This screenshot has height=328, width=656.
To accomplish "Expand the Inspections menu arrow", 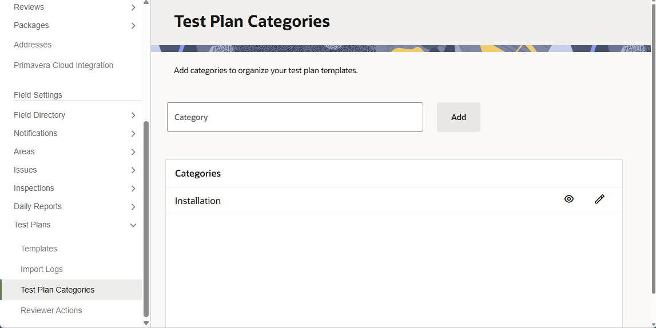I will click(x=133, y=189).
